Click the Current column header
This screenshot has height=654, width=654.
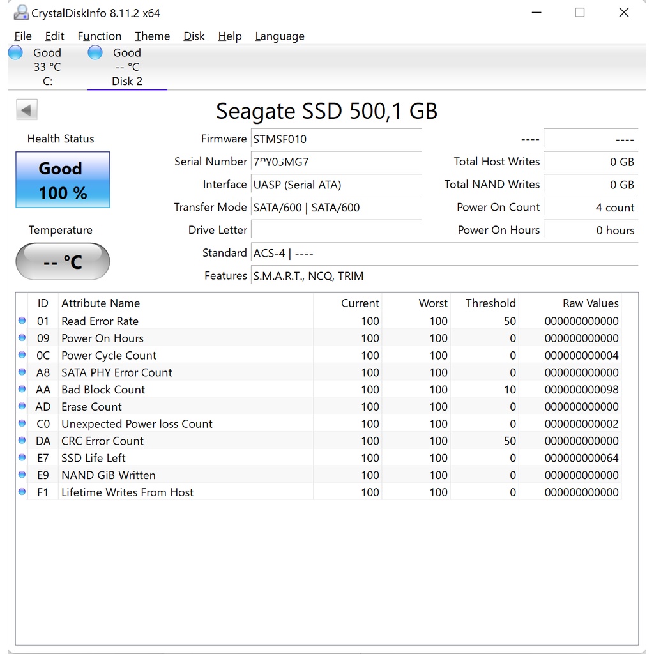(x=347, y=303)
